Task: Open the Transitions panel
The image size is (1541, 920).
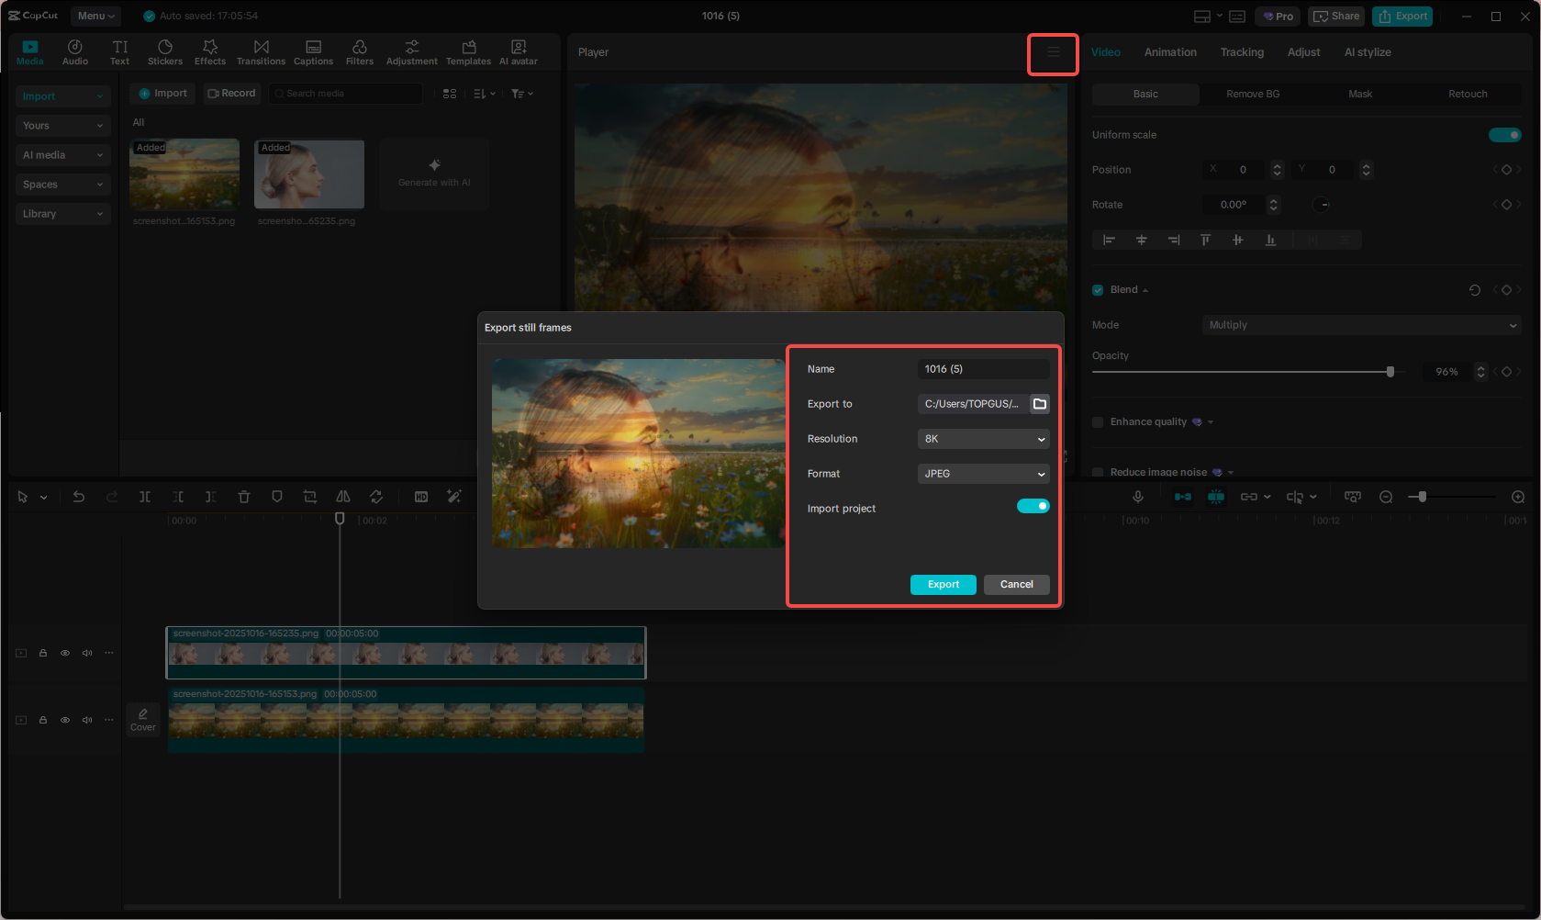Action: click(261, 52)
